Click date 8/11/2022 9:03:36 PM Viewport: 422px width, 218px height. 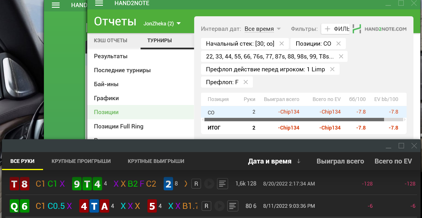289,206
